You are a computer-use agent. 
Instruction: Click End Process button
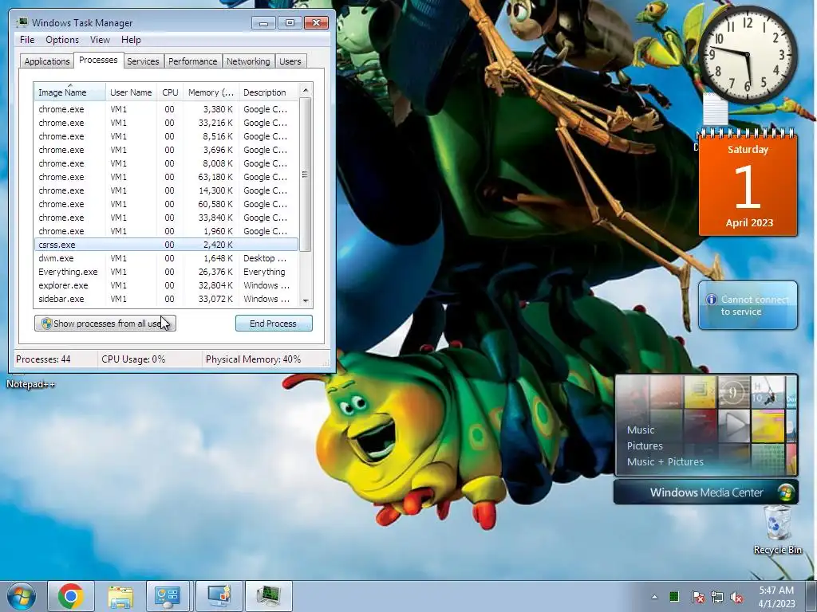tap(274, 324)
